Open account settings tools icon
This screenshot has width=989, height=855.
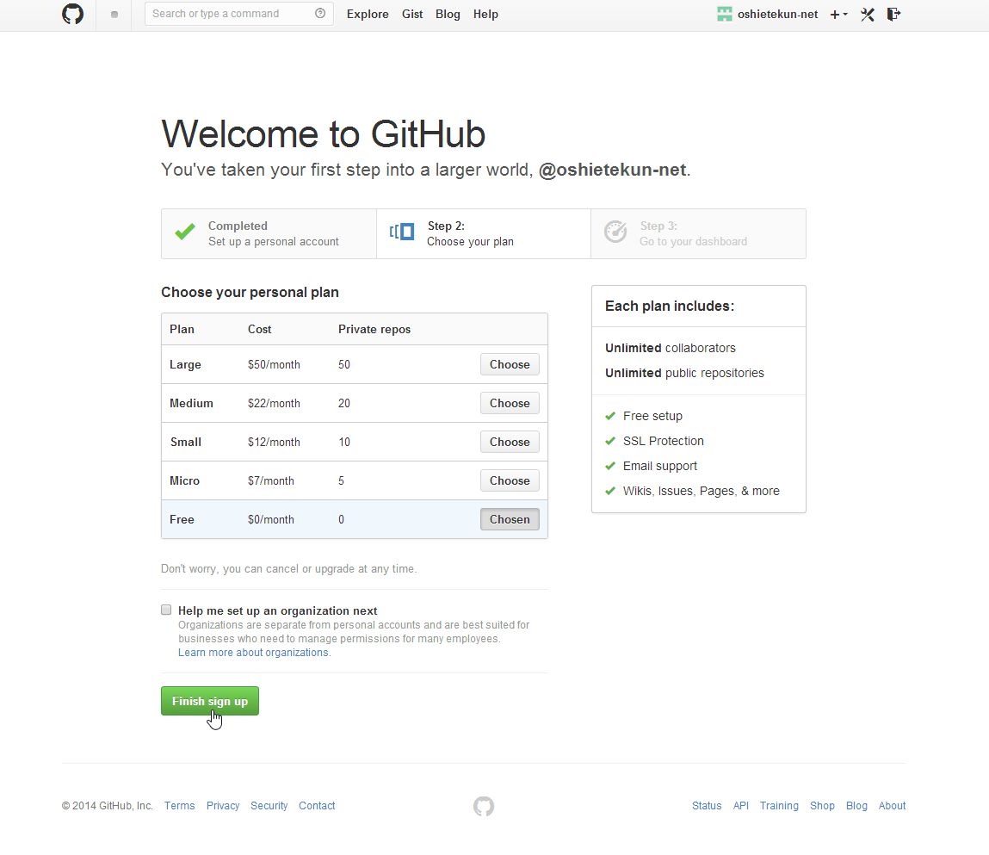(868, 14)
